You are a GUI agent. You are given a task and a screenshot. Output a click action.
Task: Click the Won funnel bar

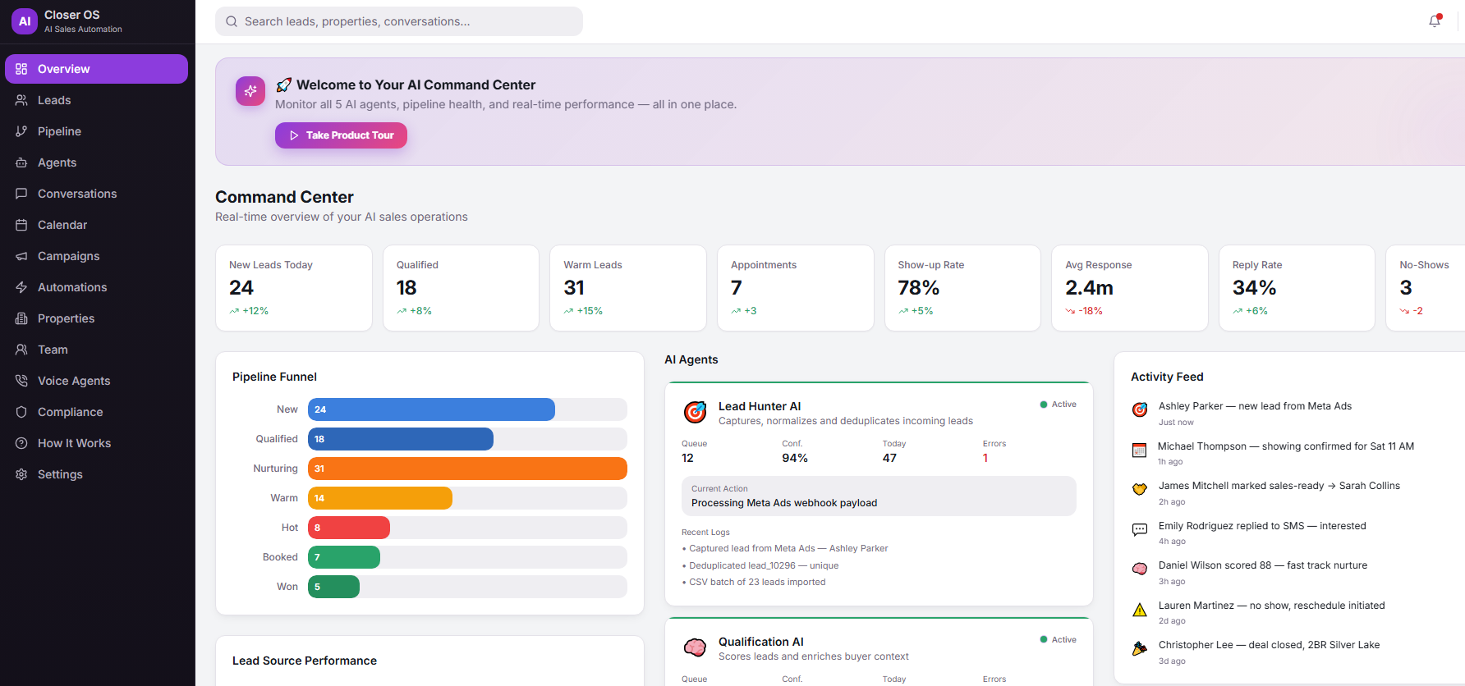point(333,587)
